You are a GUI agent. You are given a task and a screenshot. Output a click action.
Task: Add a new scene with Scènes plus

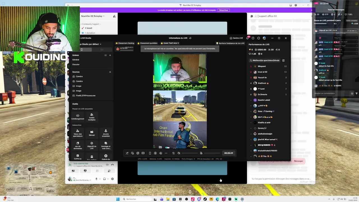point(110,55)
